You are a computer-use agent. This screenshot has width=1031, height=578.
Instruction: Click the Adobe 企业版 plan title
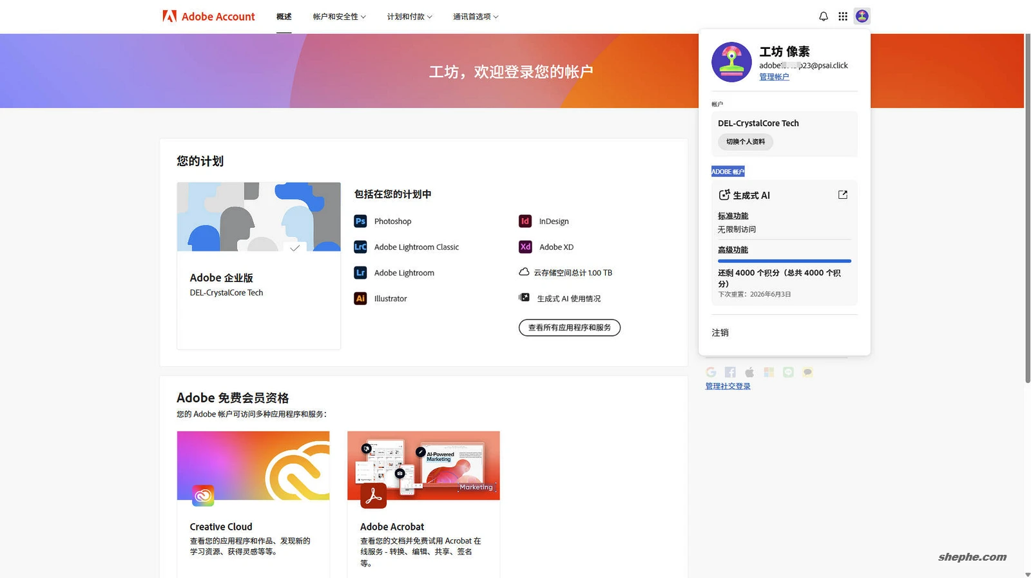pos(221,277)
